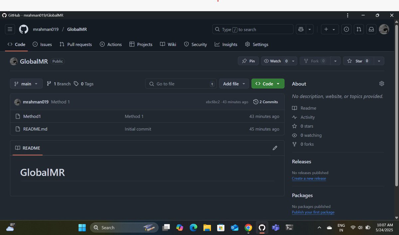399x235 pixels.
Task: Open the notifications inbox icon
Action: click(371, 29)
